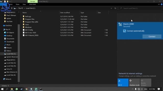Open taskbar search magnifier
Image resolution: width=163 pixels, height=91 pixels.
click(7, 89)
